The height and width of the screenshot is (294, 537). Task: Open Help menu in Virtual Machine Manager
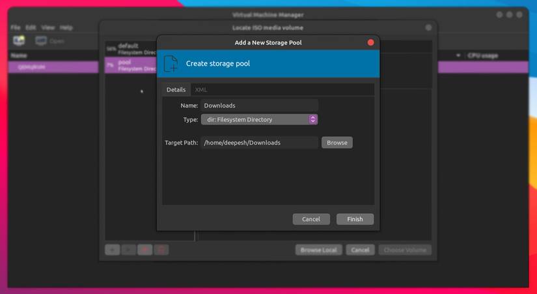[x=66, y=27]
